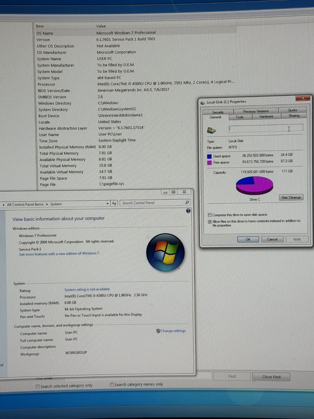Toggle Search category names only checkbox
The height and width of the screenshot is (419, 314).
(112, 384)
